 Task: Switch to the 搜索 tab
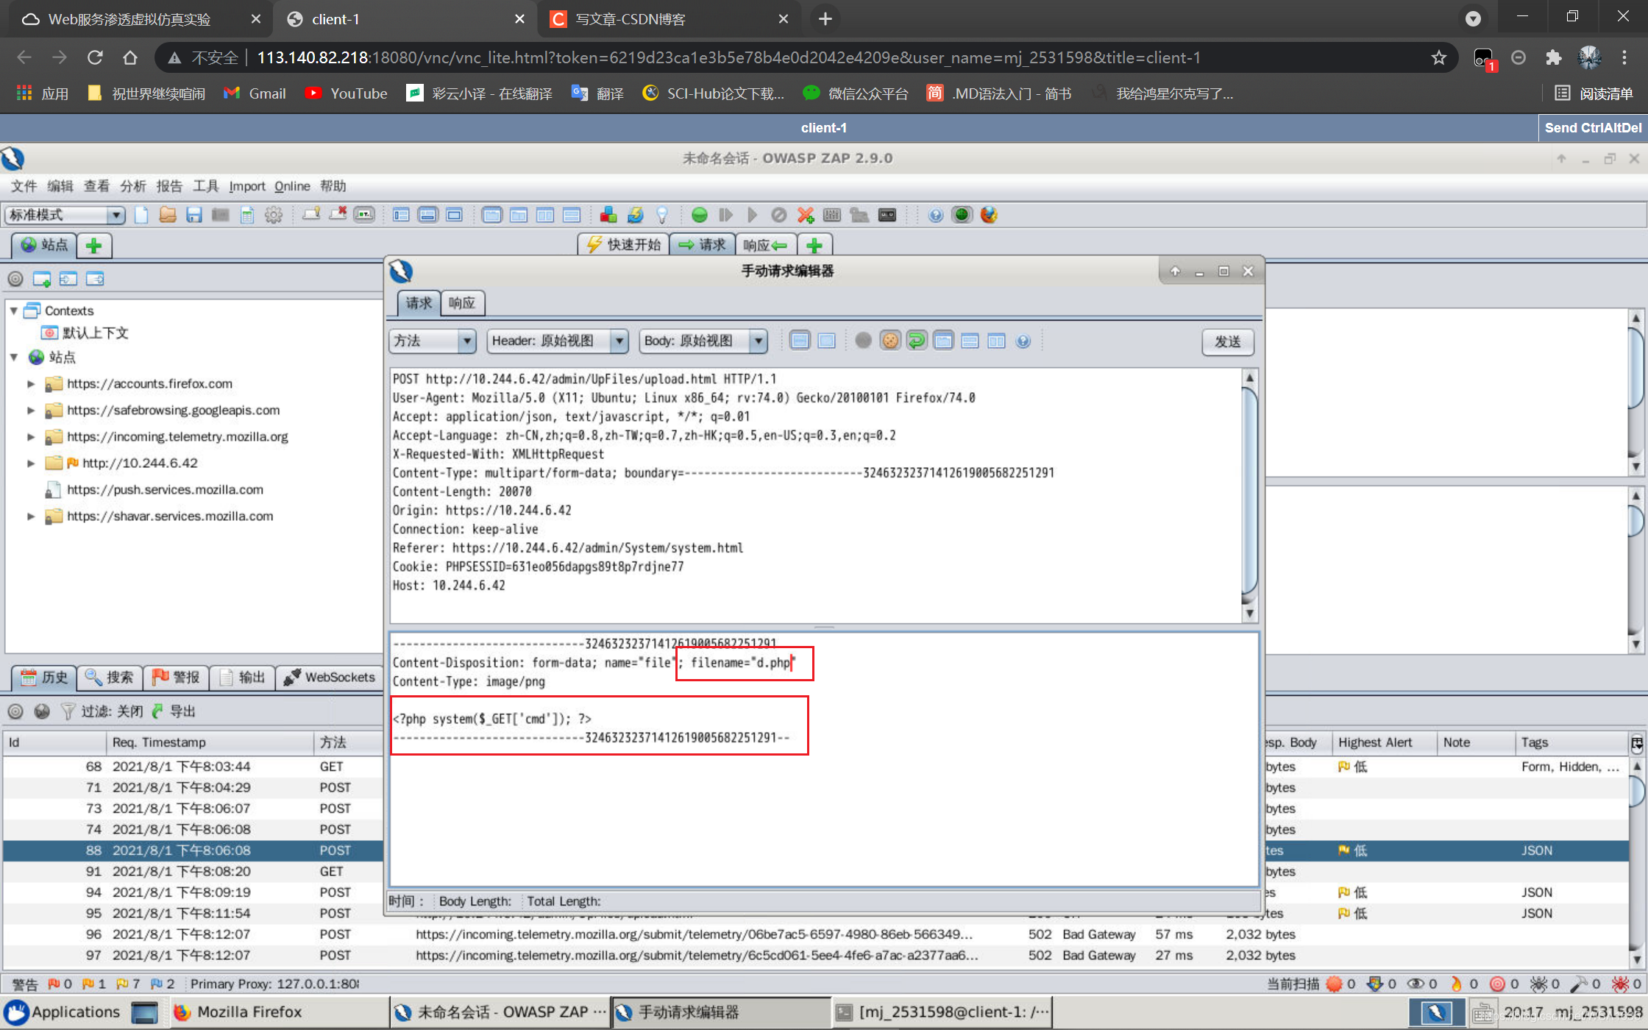(x=109, y=677)
